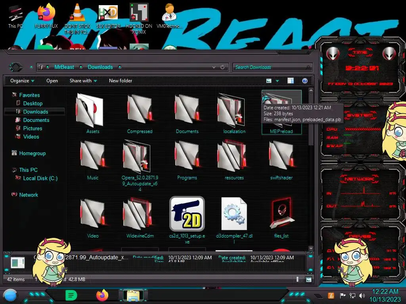Open the This PC desktop icon

(x=15, y=15)
